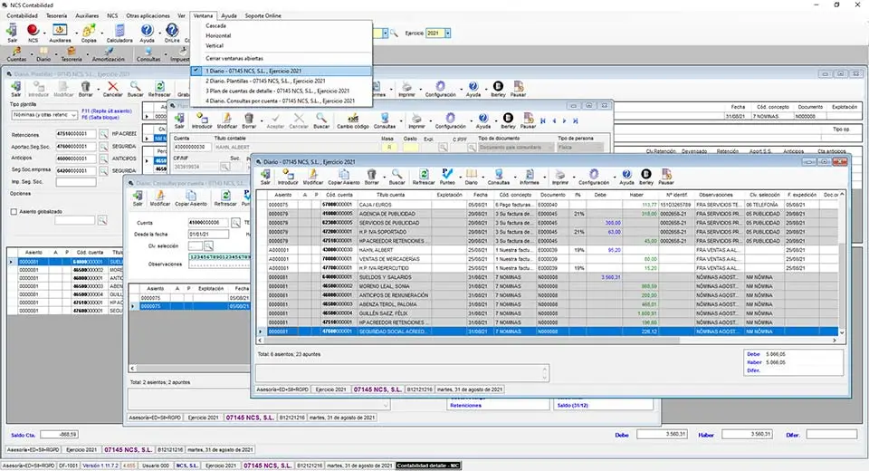This screenshot has height=471, width=869.
Task: Switch to 3 Plan de cuentas de detalle
Action: [x=277, y=91]
